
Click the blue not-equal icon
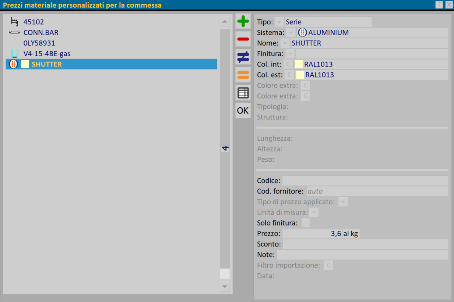[243, 57]
